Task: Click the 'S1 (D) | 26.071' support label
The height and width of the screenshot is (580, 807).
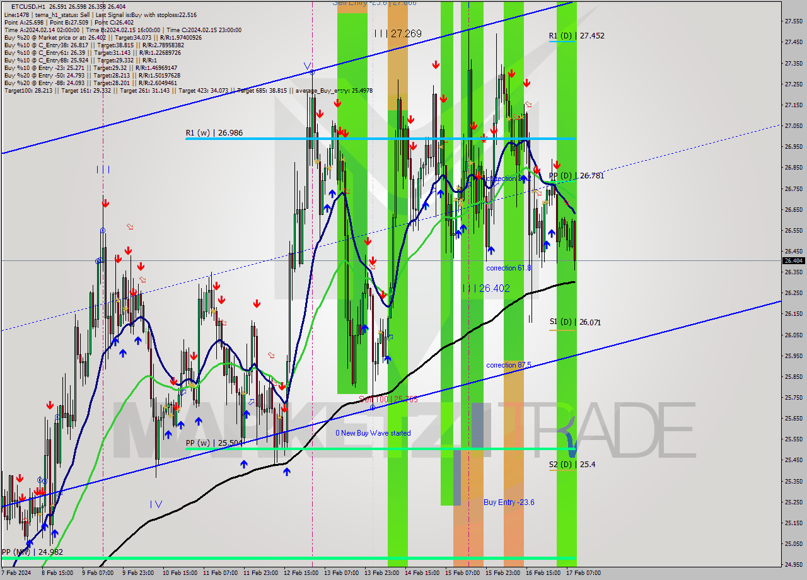Action: 575,322
